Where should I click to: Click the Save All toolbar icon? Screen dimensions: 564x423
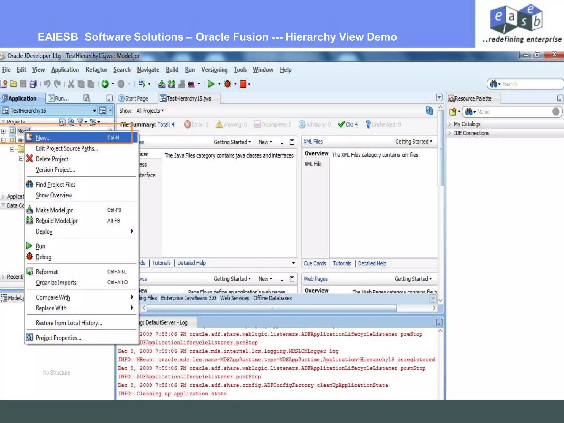click(33, 84)
